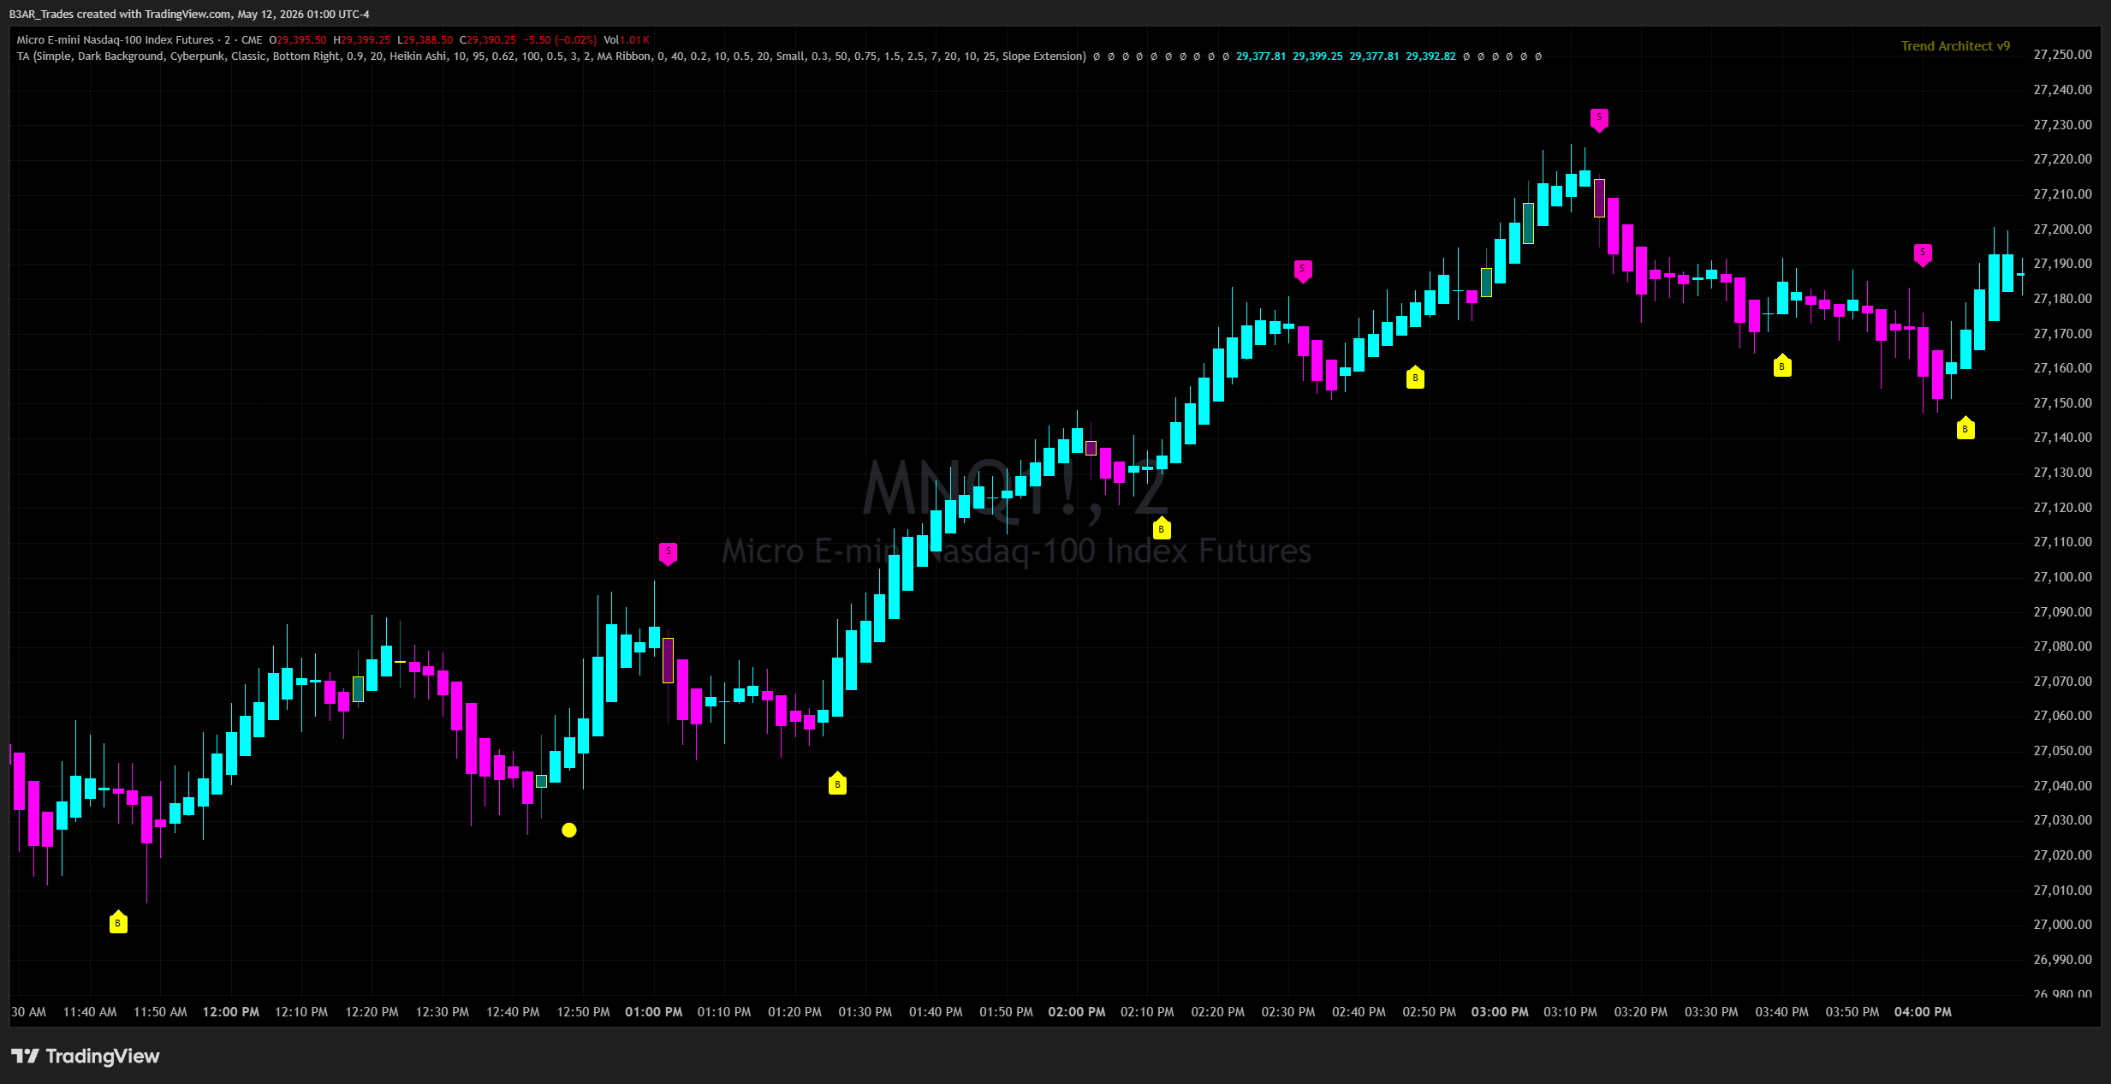Screen dimensions: 2111x1084
Task: Click the TradingView logo at bottom left
Action: [x=86, y=1056]
